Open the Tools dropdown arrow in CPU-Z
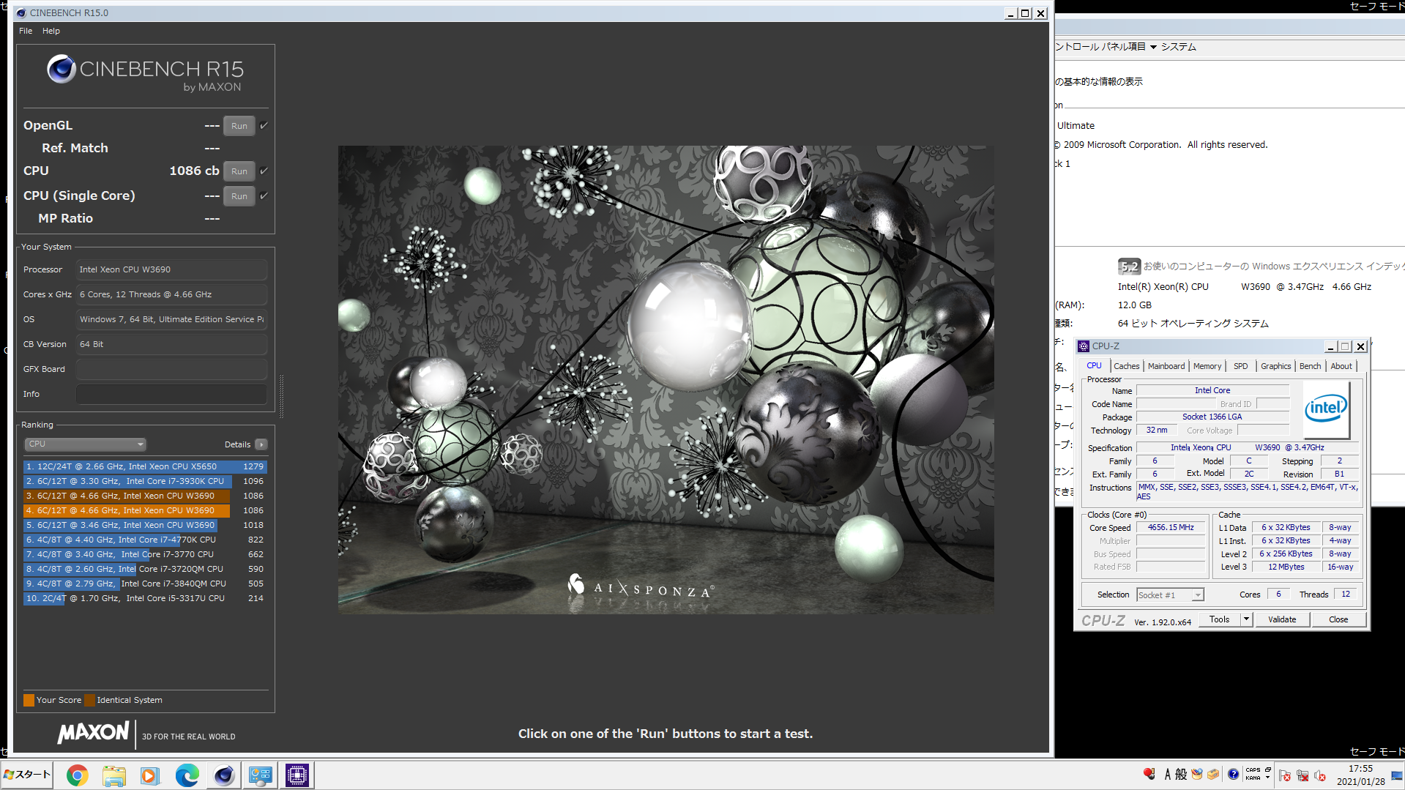This screenshot has height=790, width=1405. pyautogui.click(x=1246, y=619)
